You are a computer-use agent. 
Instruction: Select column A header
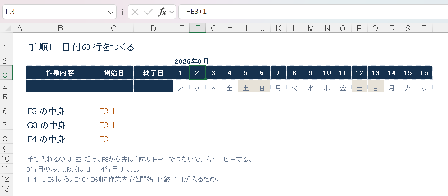[19, 28]
